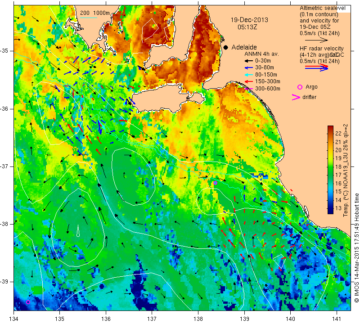The image size is (360, 324).
Task: Click the HF radar velocity legend text
Action: pos(322,49)
